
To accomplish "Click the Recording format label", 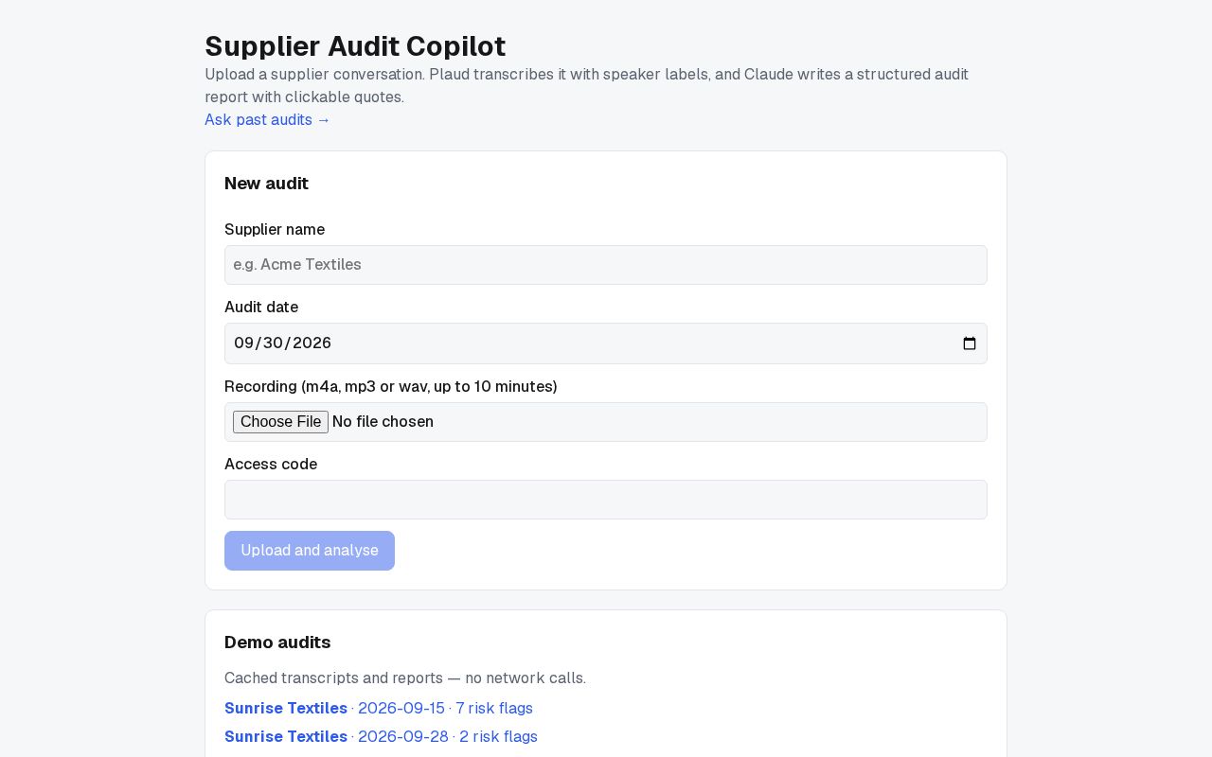I will pyautogui.click(x=391, y=387).
